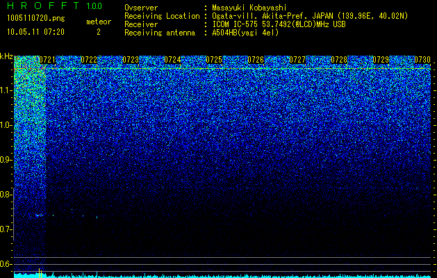The image size is (437, 278).
Task: Select the filename 1005110720.png
Action: point(36,18)
